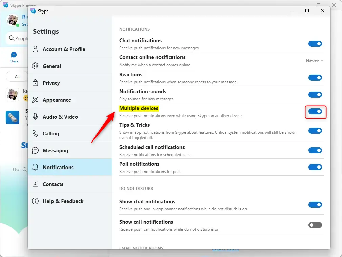Click DO NOT DISTURB section label
This screenshot has width=342, height=257.
(x=136, y=189)
